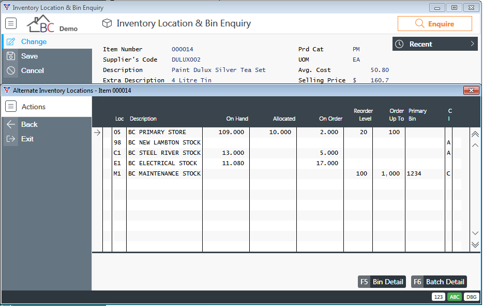Screen dimensions: 483x306
Task: Click Primary Bin value 1234
Action: pyautogui.click(x=414, y=173)
